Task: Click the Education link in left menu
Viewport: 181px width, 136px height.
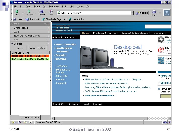Action: pyautogui.click(x=61, y=55)
